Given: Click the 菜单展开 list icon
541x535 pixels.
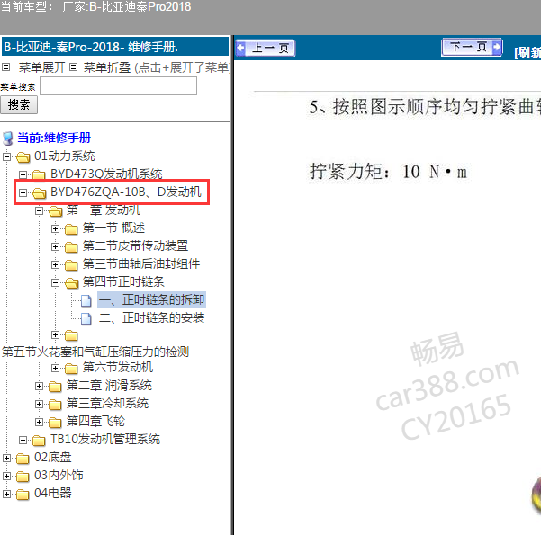Looking at the screenshot, I should 6,67.
